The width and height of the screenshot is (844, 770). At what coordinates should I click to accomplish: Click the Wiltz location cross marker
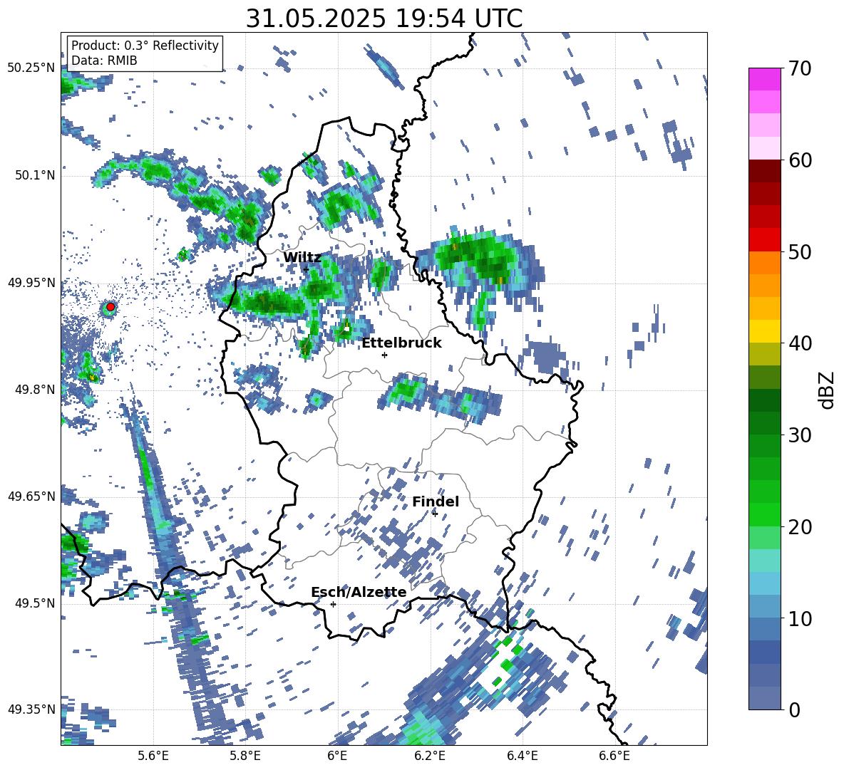point(306,269)
